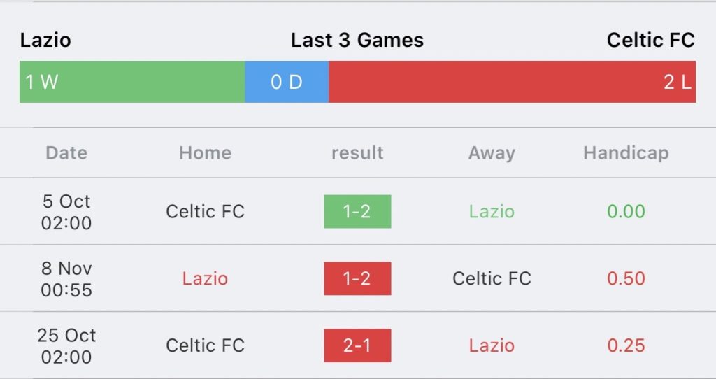This screenshot has width=716, height=379.
Task: Click the 0.50 handicap value
Action: click(x=626, y=278)
